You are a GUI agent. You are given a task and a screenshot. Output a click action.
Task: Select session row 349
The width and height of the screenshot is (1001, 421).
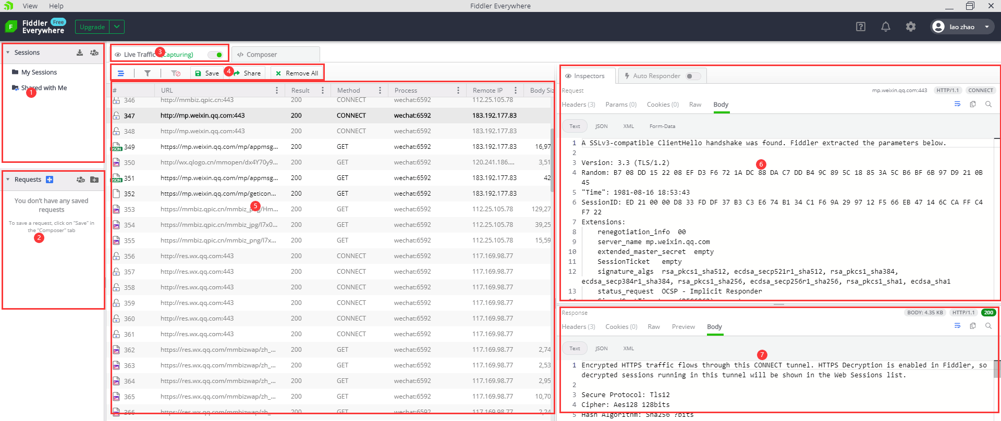332,147
